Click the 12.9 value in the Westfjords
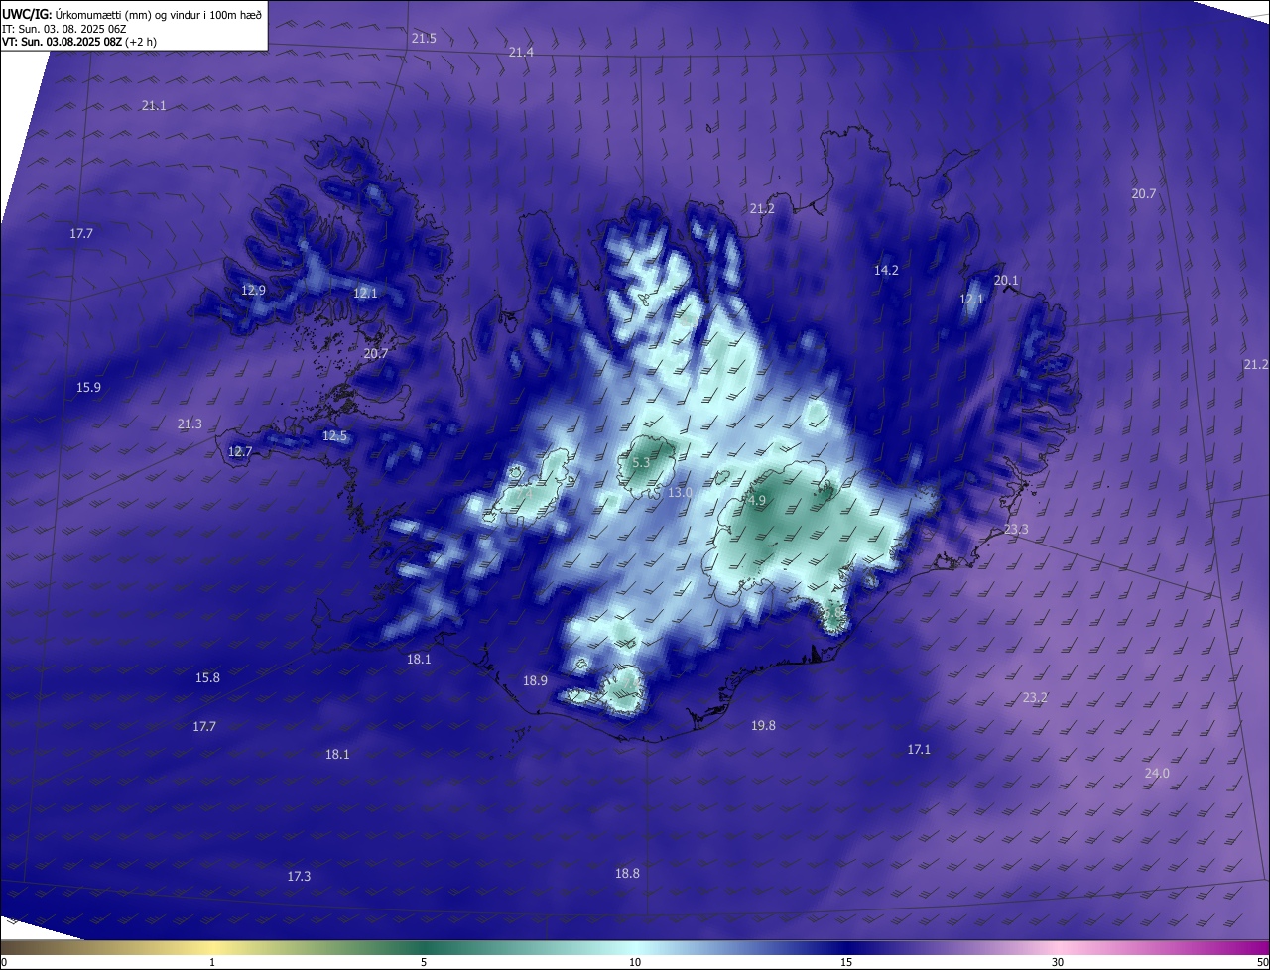The height and width of the screenshot is (970, 1270). (253, 291)
